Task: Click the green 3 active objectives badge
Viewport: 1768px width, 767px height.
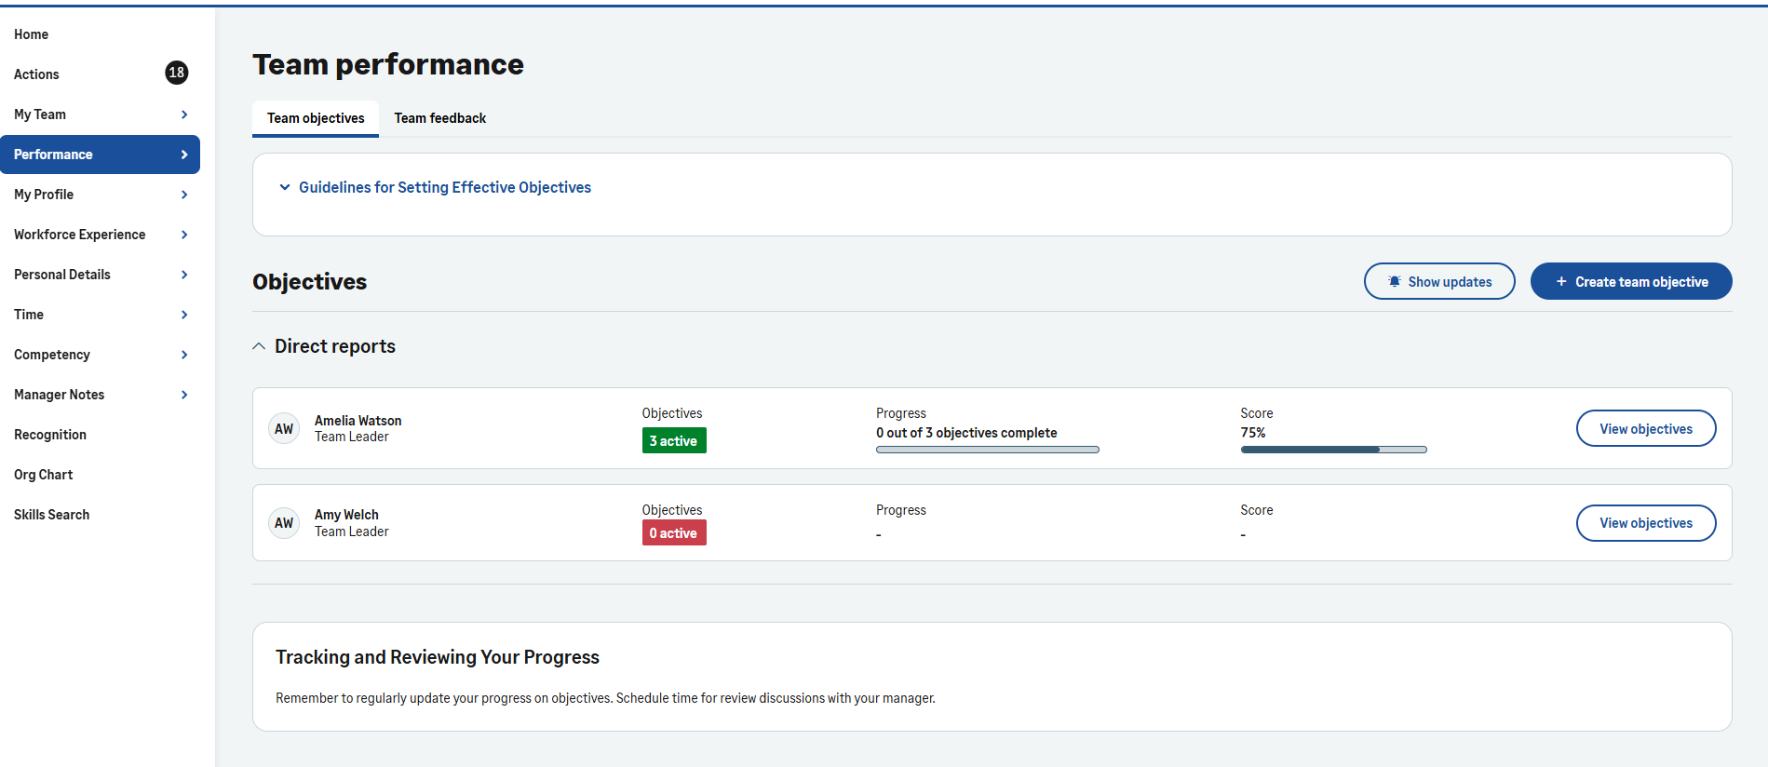Action: tap(673, 440)
